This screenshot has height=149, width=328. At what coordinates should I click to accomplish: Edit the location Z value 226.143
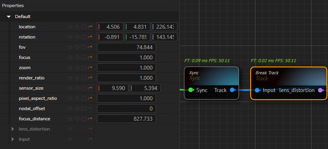pos(164,27)
